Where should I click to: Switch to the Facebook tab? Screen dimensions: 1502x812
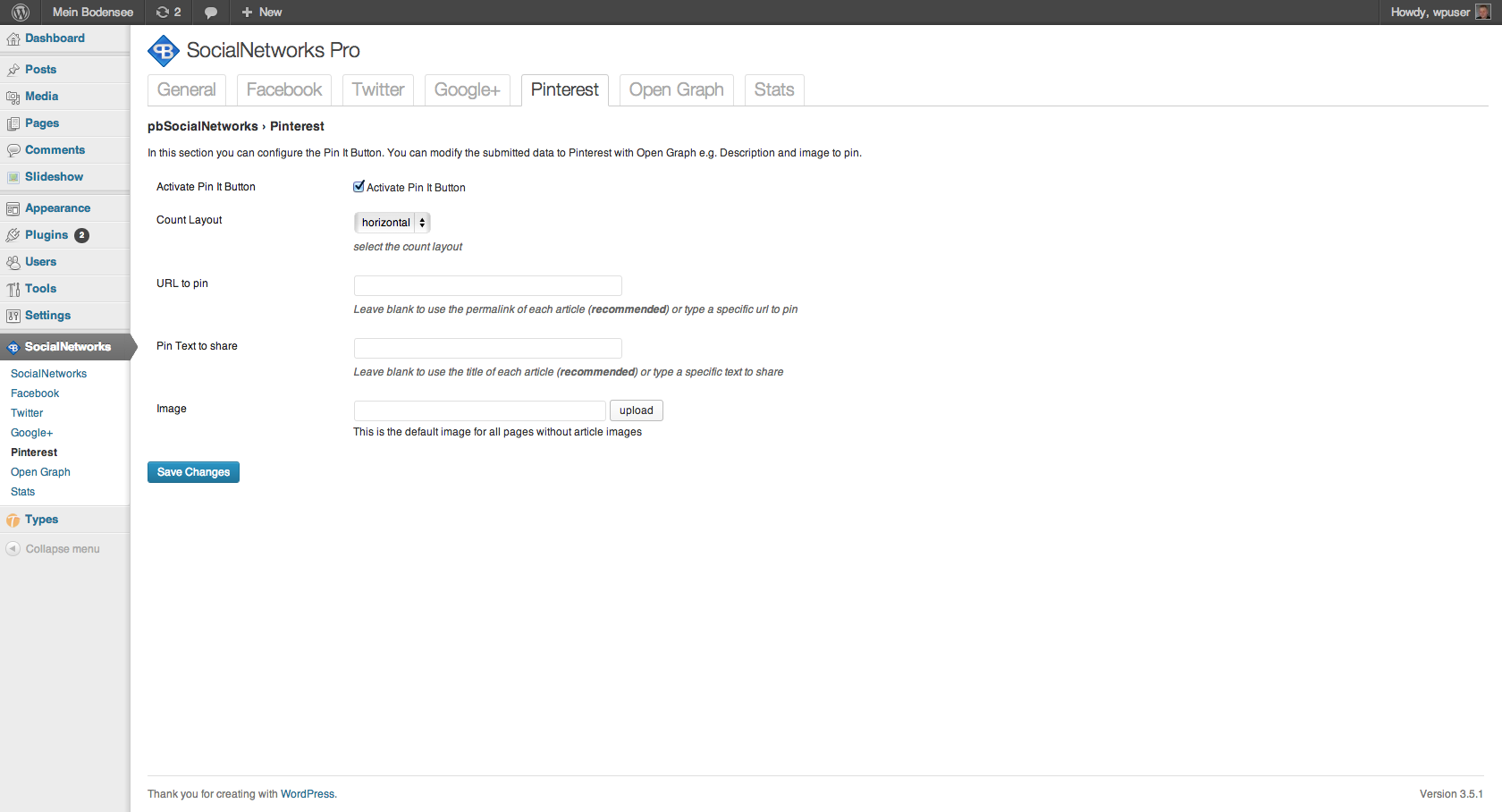point(284,89)
